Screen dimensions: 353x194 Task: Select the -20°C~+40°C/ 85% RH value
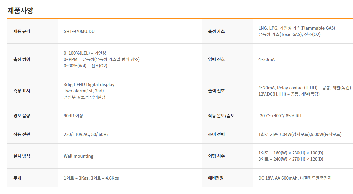click(280, 116)
